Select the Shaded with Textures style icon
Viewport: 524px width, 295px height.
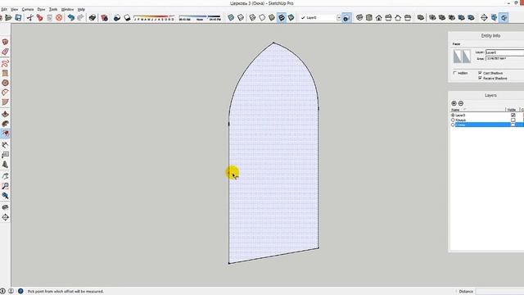[282, 17]
